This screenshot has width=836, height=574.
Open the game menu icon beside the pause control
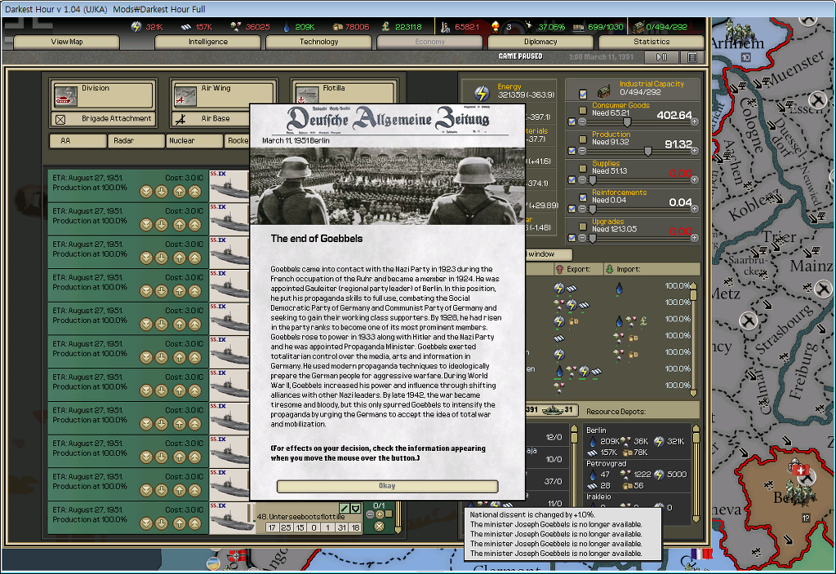[692, 57]
